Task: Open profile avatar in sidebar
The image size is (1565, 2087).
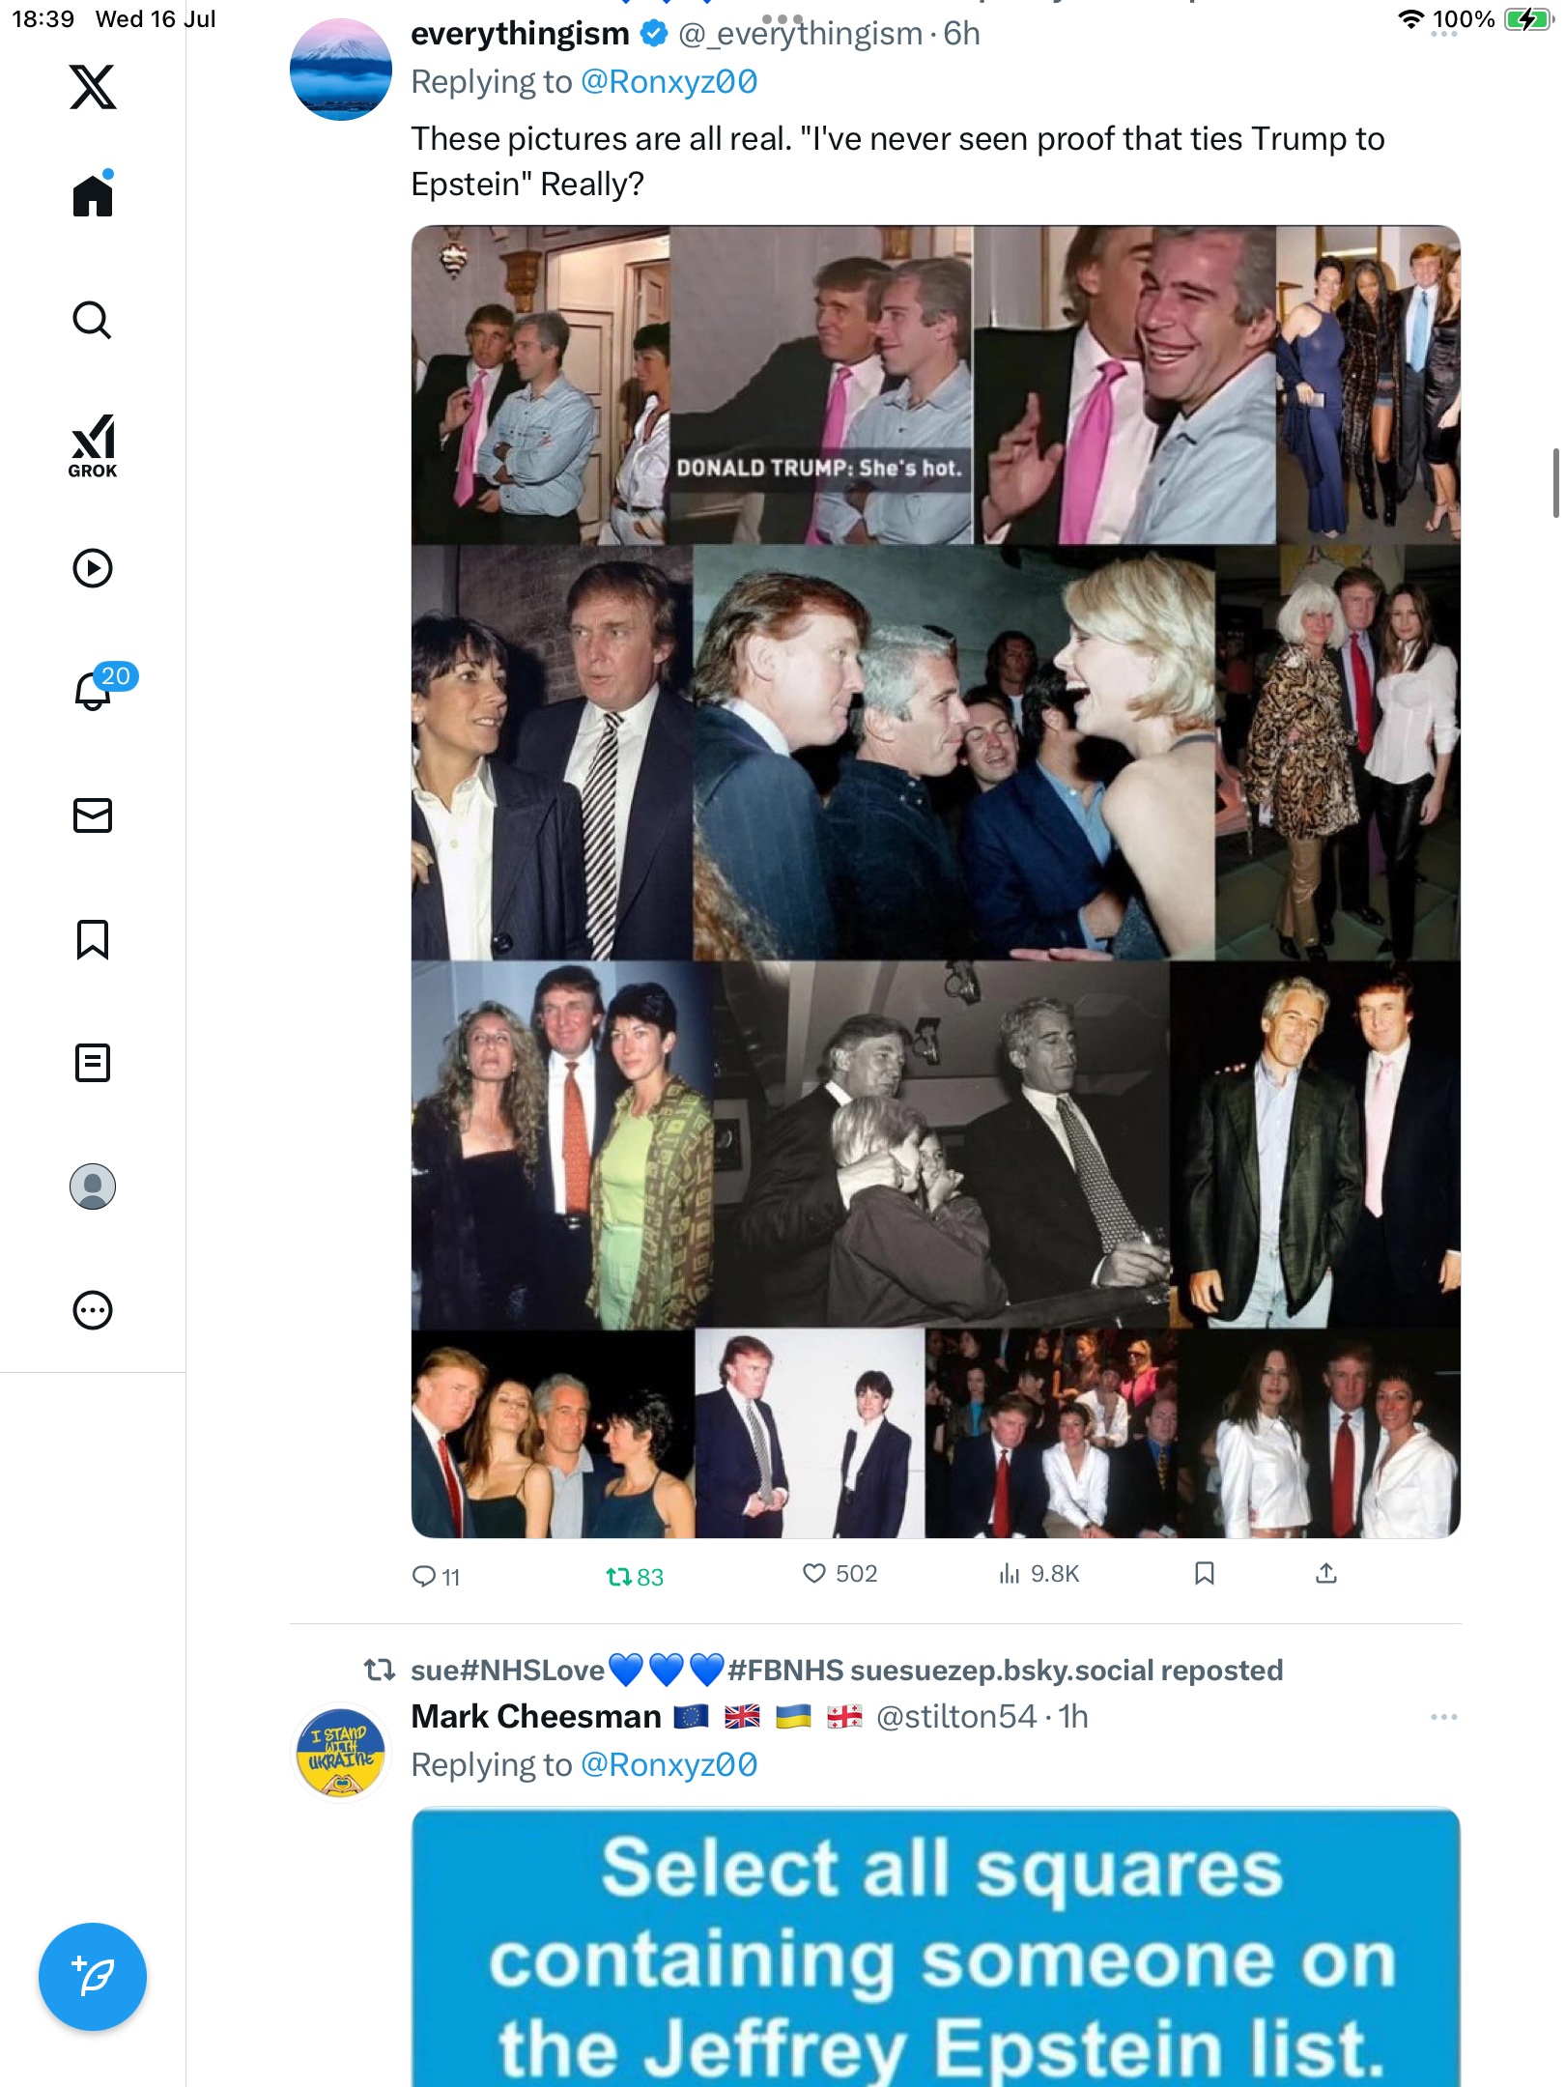Action: pos(93,1186)
